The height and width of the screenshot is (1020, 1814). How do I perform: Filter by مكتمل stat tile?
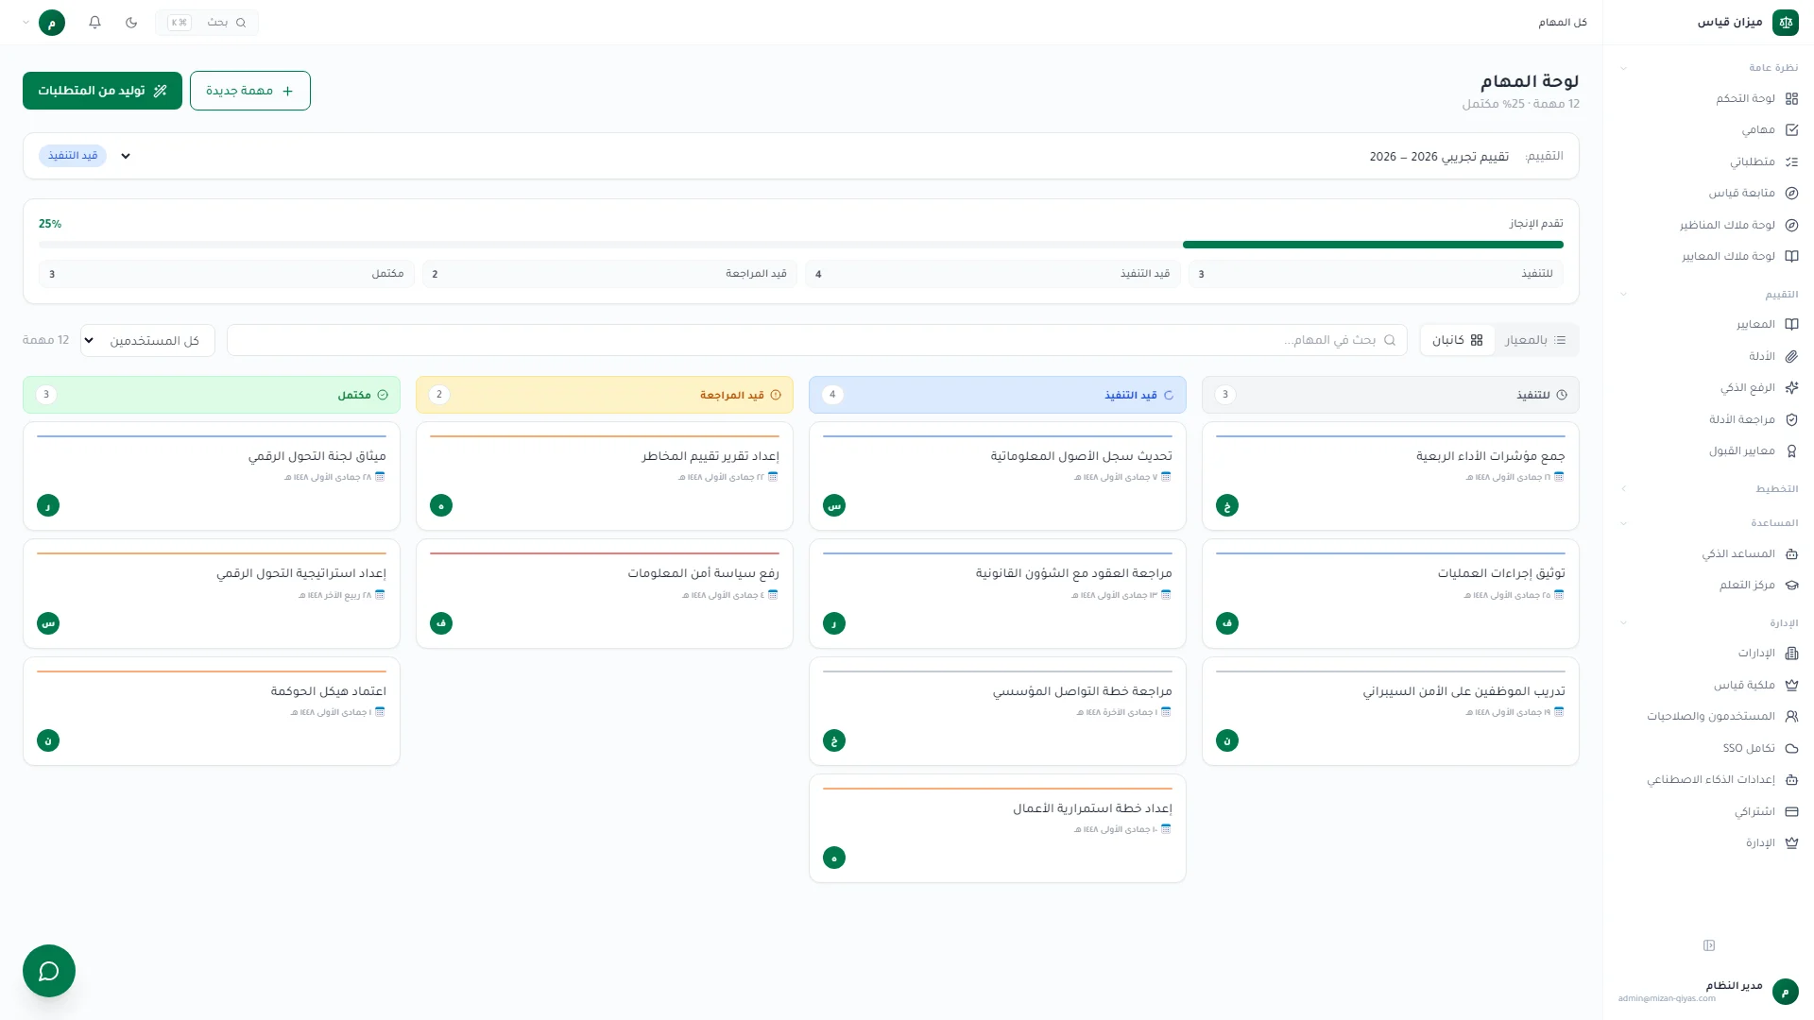[x=227, y=274]
